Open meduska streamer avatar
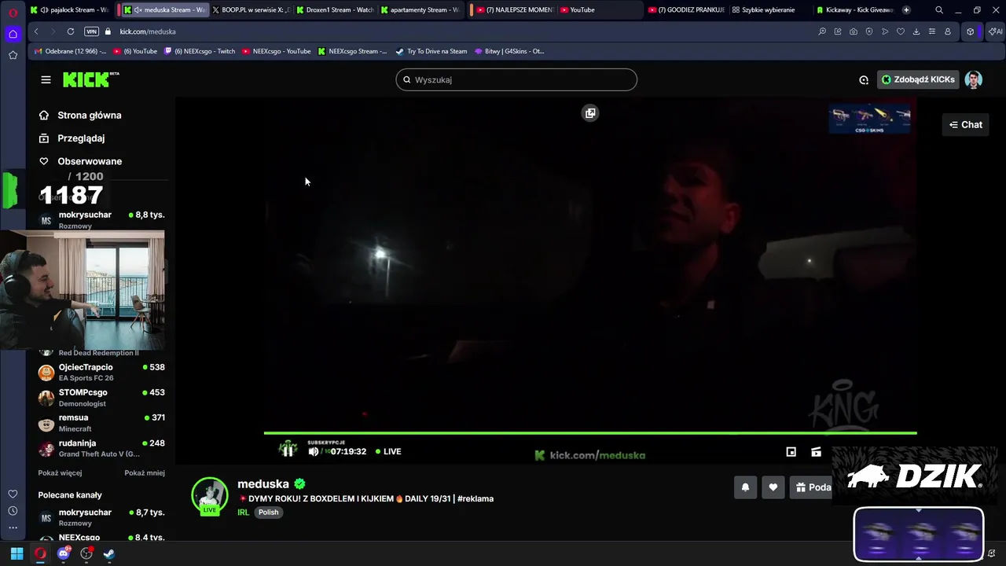The image size is (1006, 566). (x=210, y=496)
